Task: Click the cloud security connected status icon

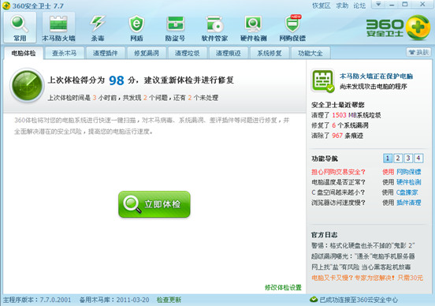Action: 314,300
